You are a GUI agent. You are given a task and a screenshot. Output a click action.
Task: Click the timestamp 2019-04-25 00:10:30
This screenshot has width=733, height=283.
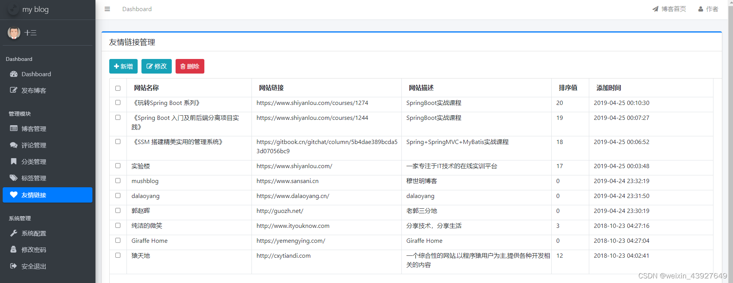[621, 103]
